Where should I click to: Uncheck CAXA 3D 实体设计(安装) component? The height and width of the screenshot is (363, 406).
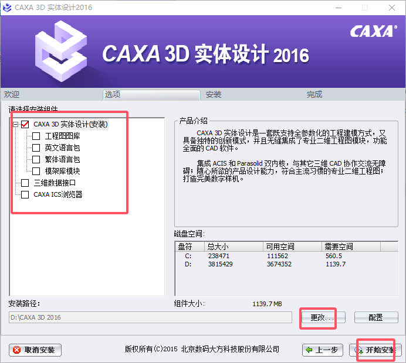point(25,124)
